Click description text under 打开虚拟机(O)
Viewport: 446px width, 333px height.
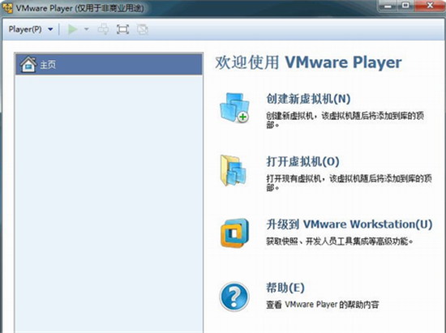click(349, 183)
